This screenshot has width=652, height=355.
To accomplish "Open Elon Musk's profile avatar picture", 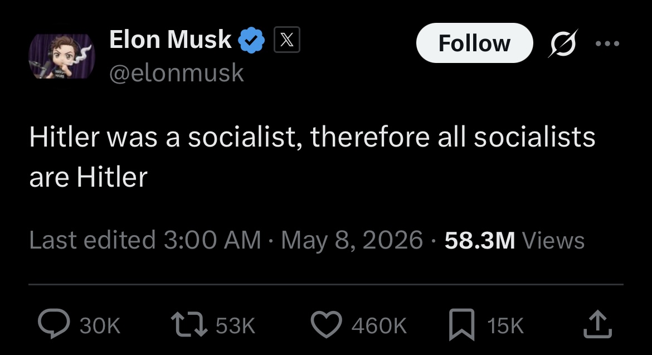I will (x=61, y=56).
